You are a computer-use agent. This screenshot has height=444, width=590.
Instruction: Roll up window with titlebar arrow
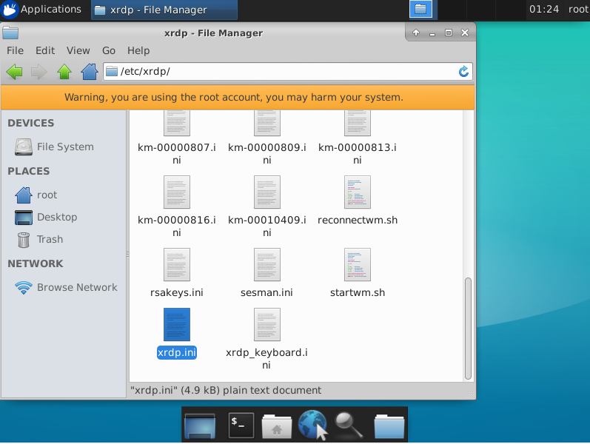[x=416, y=33]
